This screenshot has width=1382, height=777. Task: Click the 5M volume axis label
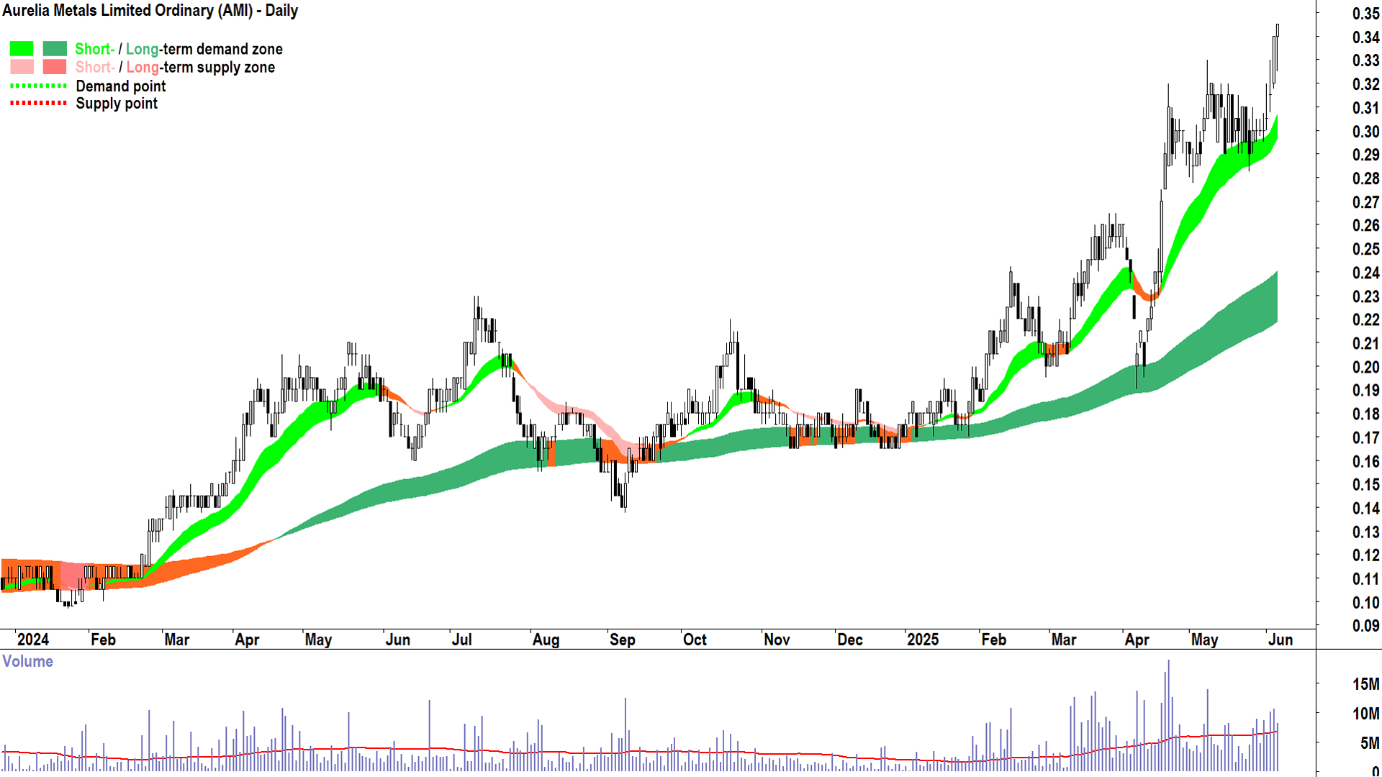pos(1369,743)
